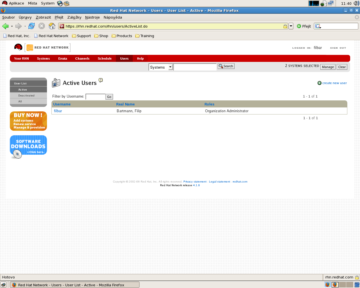Open the Forward button history dropdown arrow

click(25, 26)
